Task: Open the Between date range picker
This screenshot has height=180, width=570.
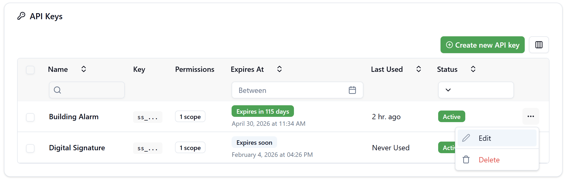Action: [x=297, y=90]
